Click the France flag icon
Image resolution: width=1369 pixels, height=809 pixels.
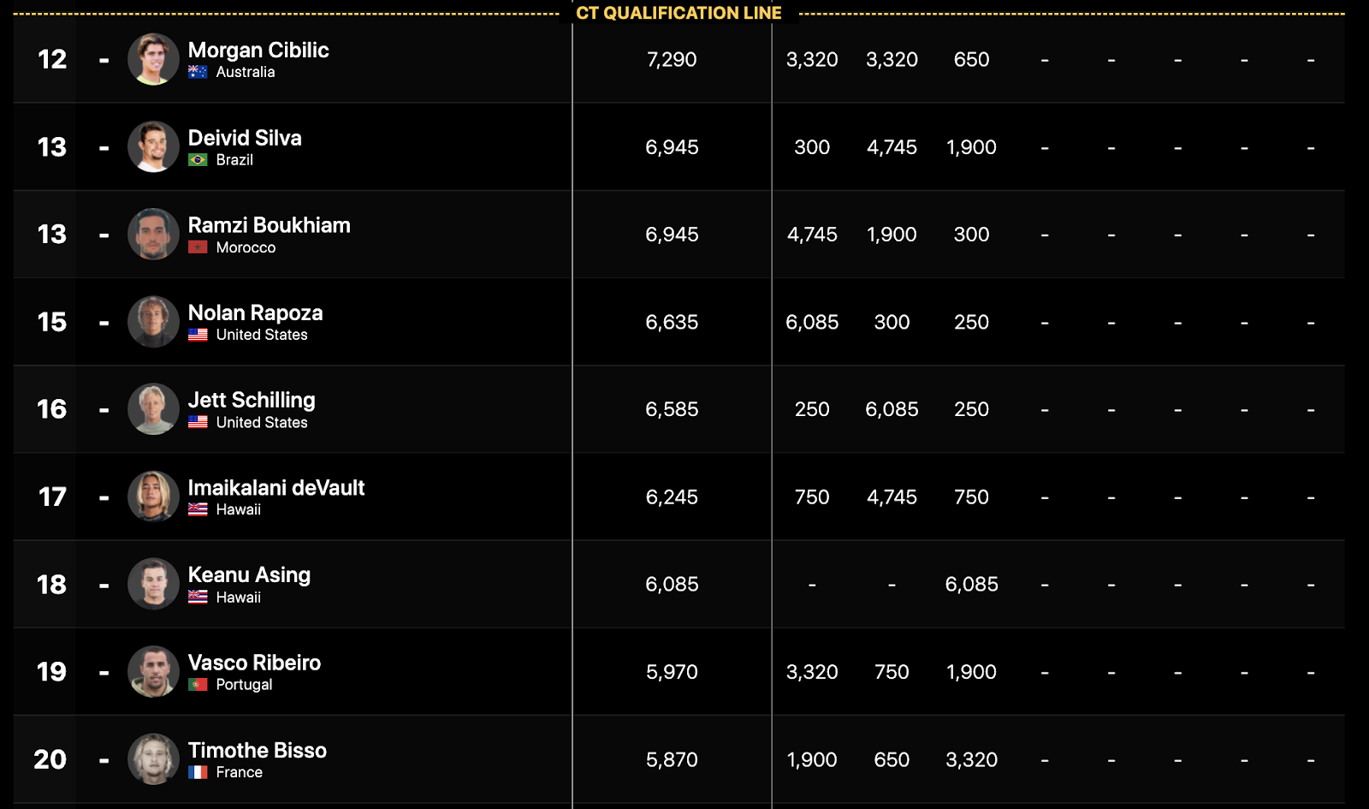(198, 772)
